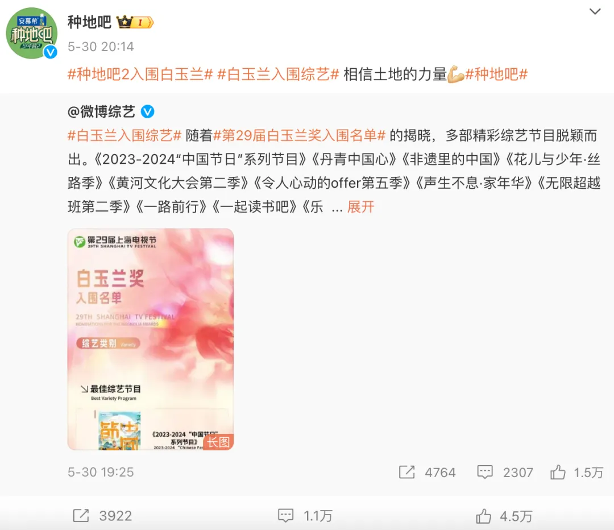Open hashtag #第29届白玉兰奖入围名单#

click(x=300, y=135)
